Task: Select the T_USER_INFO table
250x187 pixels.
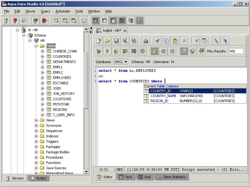Action: pos(64,115)
